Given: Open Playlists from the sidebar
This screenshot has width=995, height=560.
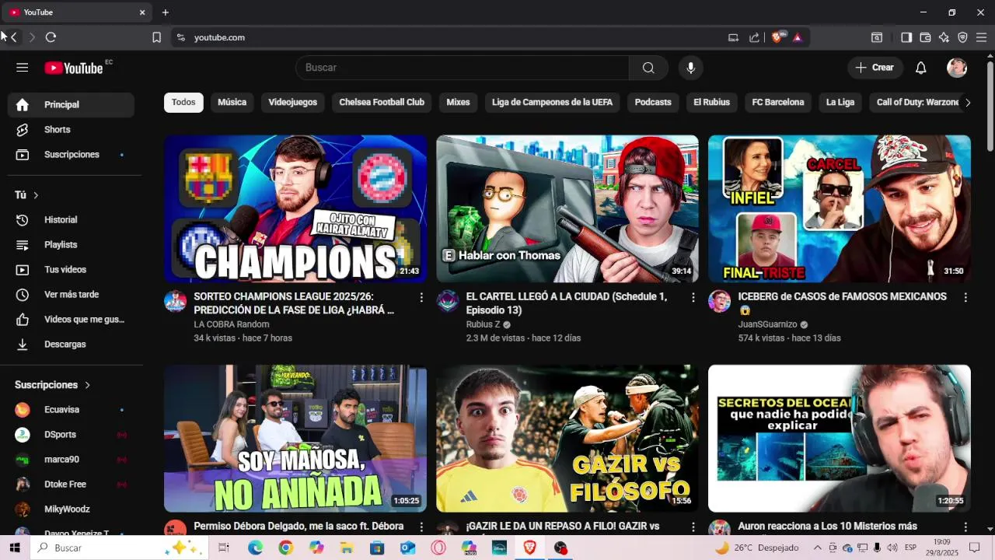Looking at the screenshot, I should click(x=71, y=245).
